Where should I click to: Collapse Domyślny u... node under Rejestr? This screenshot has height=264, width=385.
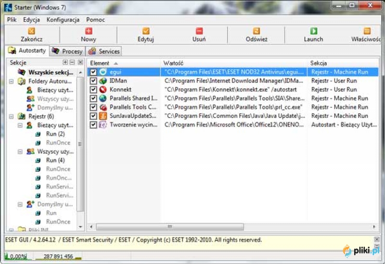click(20, 204)
